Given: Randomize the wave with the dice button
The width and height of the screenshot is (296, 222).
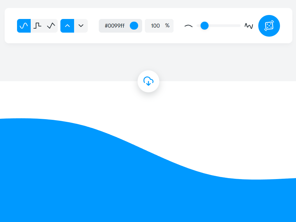Looking at the screenshot, I should (269, 26).
